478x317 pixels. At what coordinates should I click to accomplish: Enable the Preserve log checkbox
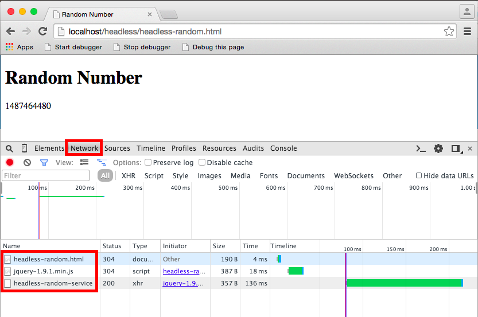(148, 162)
